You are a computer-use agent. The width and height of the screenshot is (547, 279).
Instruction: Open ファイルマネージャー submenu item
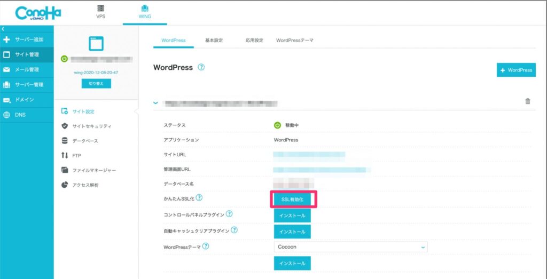tap(94, 170)
